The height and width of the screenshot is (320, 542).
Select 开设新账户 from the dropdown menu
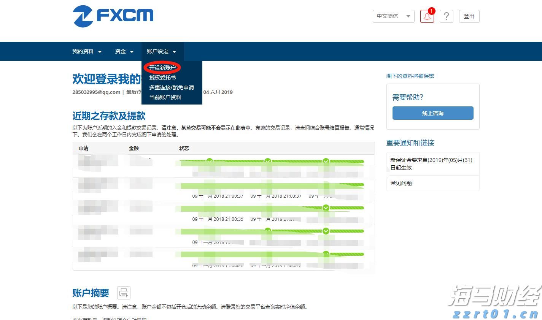point(162,67)
